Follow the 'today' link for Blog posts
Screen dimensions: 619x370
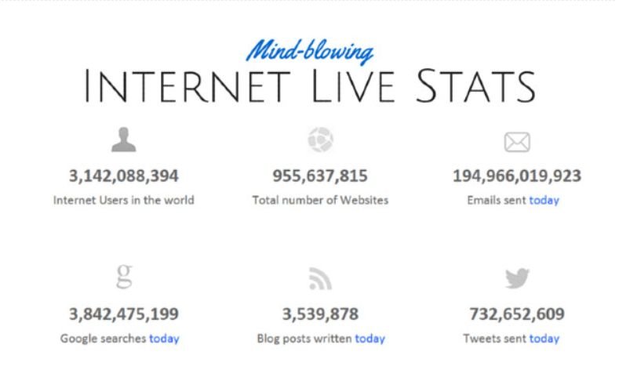370,339
